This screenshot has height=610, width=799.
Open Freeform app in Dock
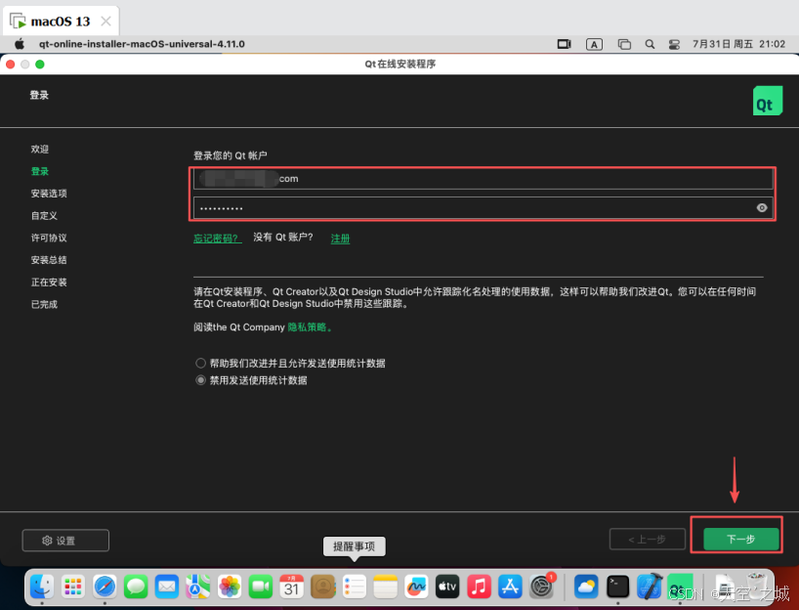point(416,587)
